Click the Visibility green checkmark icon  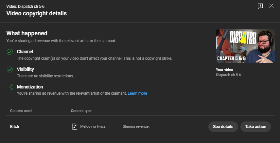tap(9, 70)
